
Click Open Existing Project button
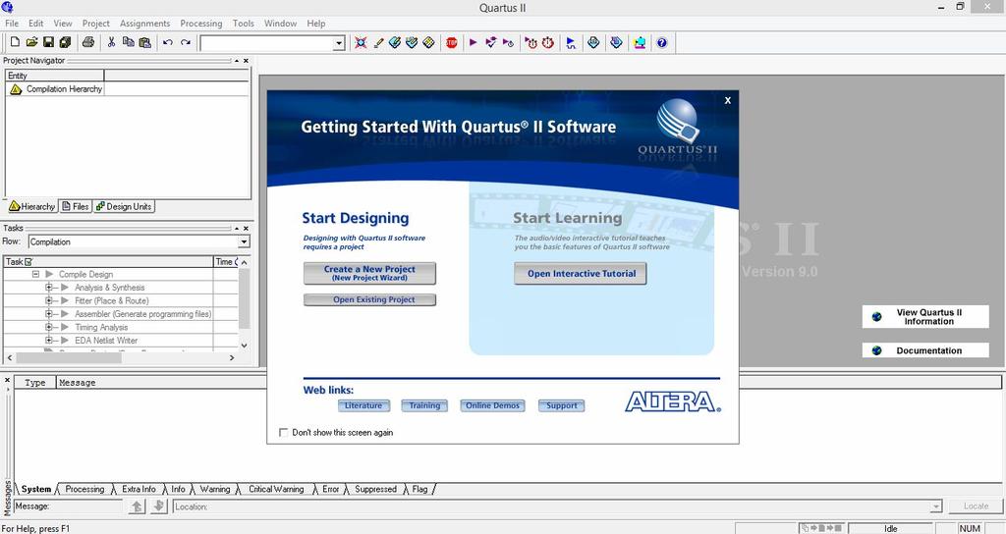click(x=369, y=299)
